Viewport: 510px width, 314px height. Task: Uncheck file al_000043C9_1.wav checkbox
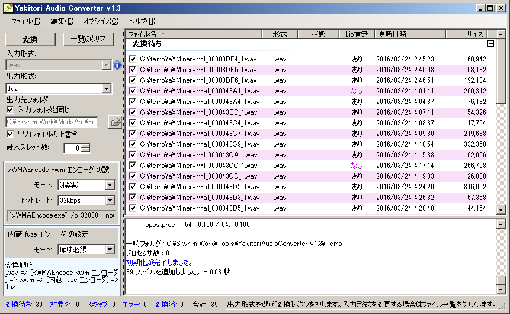pyautogui.click(x=132, y=144)
